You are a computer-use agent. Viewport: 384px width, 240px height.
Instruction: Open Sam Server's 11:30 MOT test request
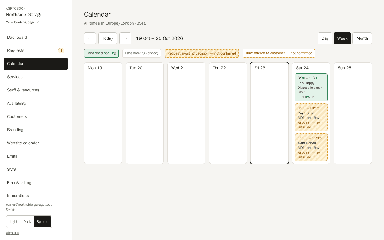[311, 147]
